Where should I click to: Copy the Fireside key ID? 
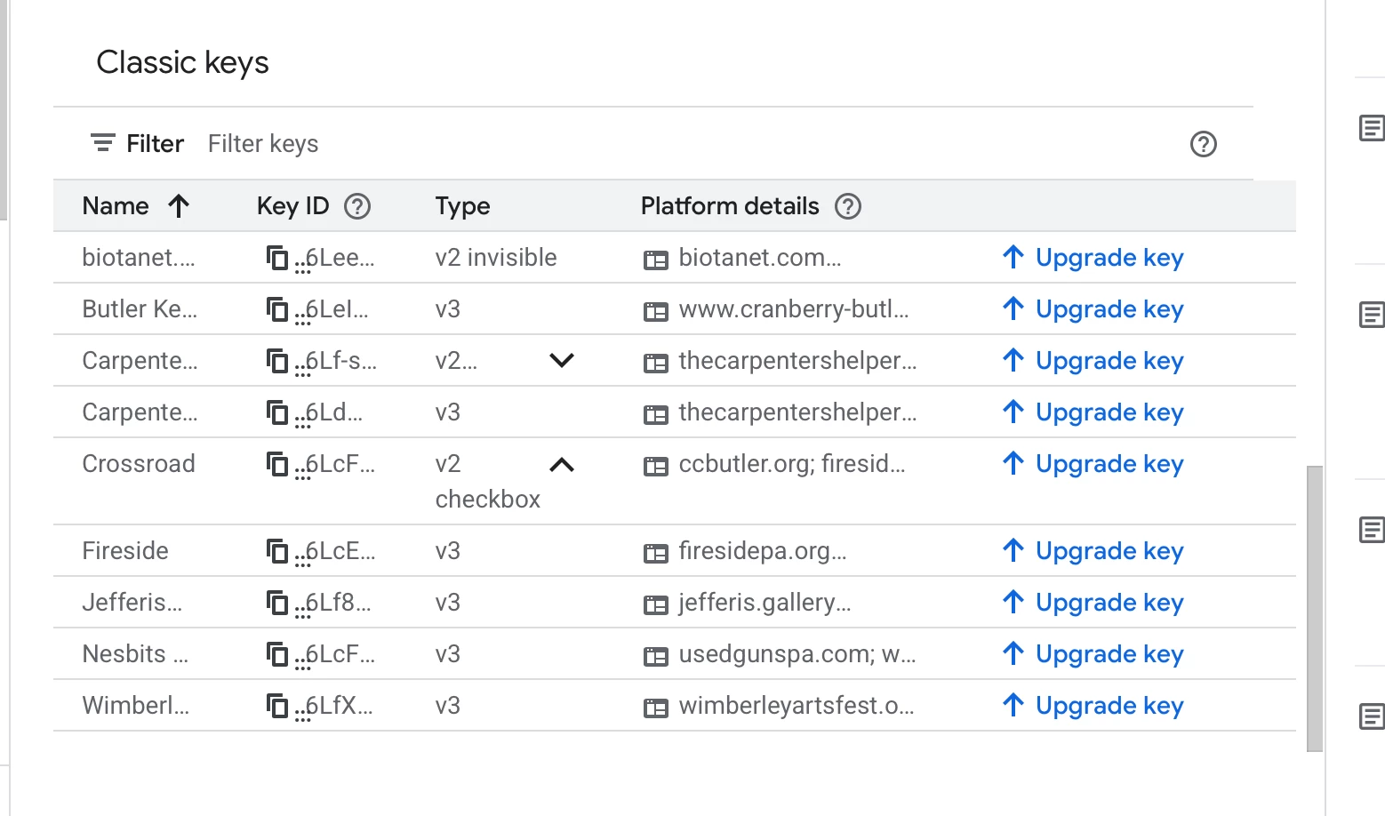[x=277, y=551]
